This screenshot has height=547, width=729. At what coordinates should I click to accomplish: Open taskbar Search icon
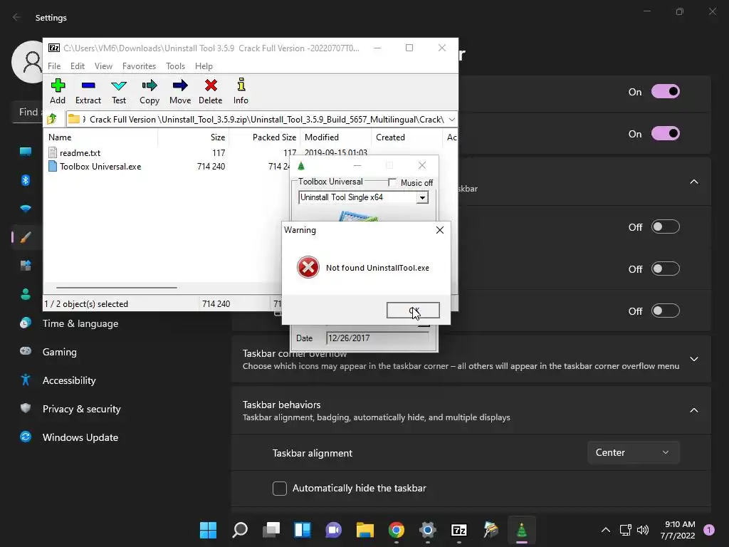coord(240,530)
